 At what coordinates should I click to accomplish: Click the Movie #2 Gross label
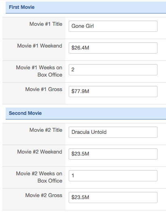point(44,195)
